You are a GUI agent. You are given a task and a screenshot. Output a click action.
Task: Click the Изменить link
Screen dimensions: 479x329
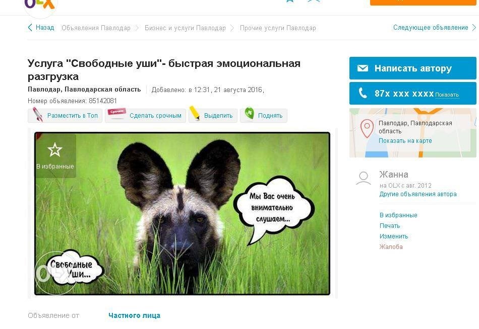tap(394, 236)
